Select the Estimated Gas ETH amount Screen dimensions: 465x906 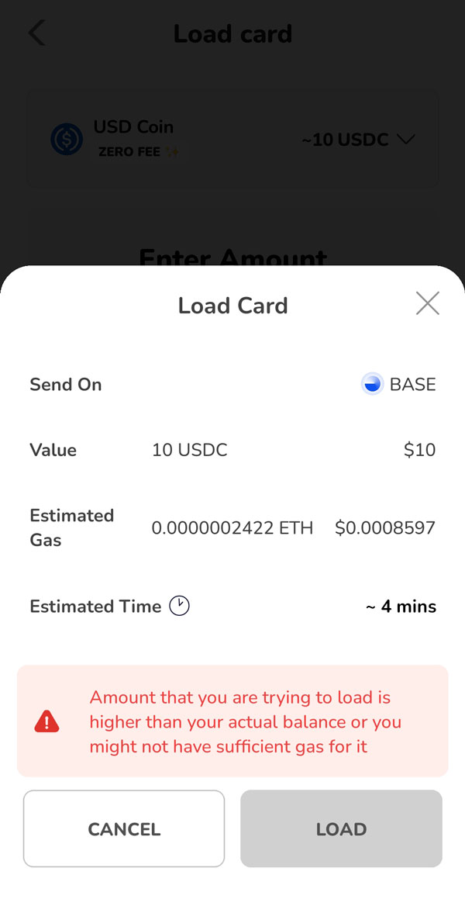point(232,528)
